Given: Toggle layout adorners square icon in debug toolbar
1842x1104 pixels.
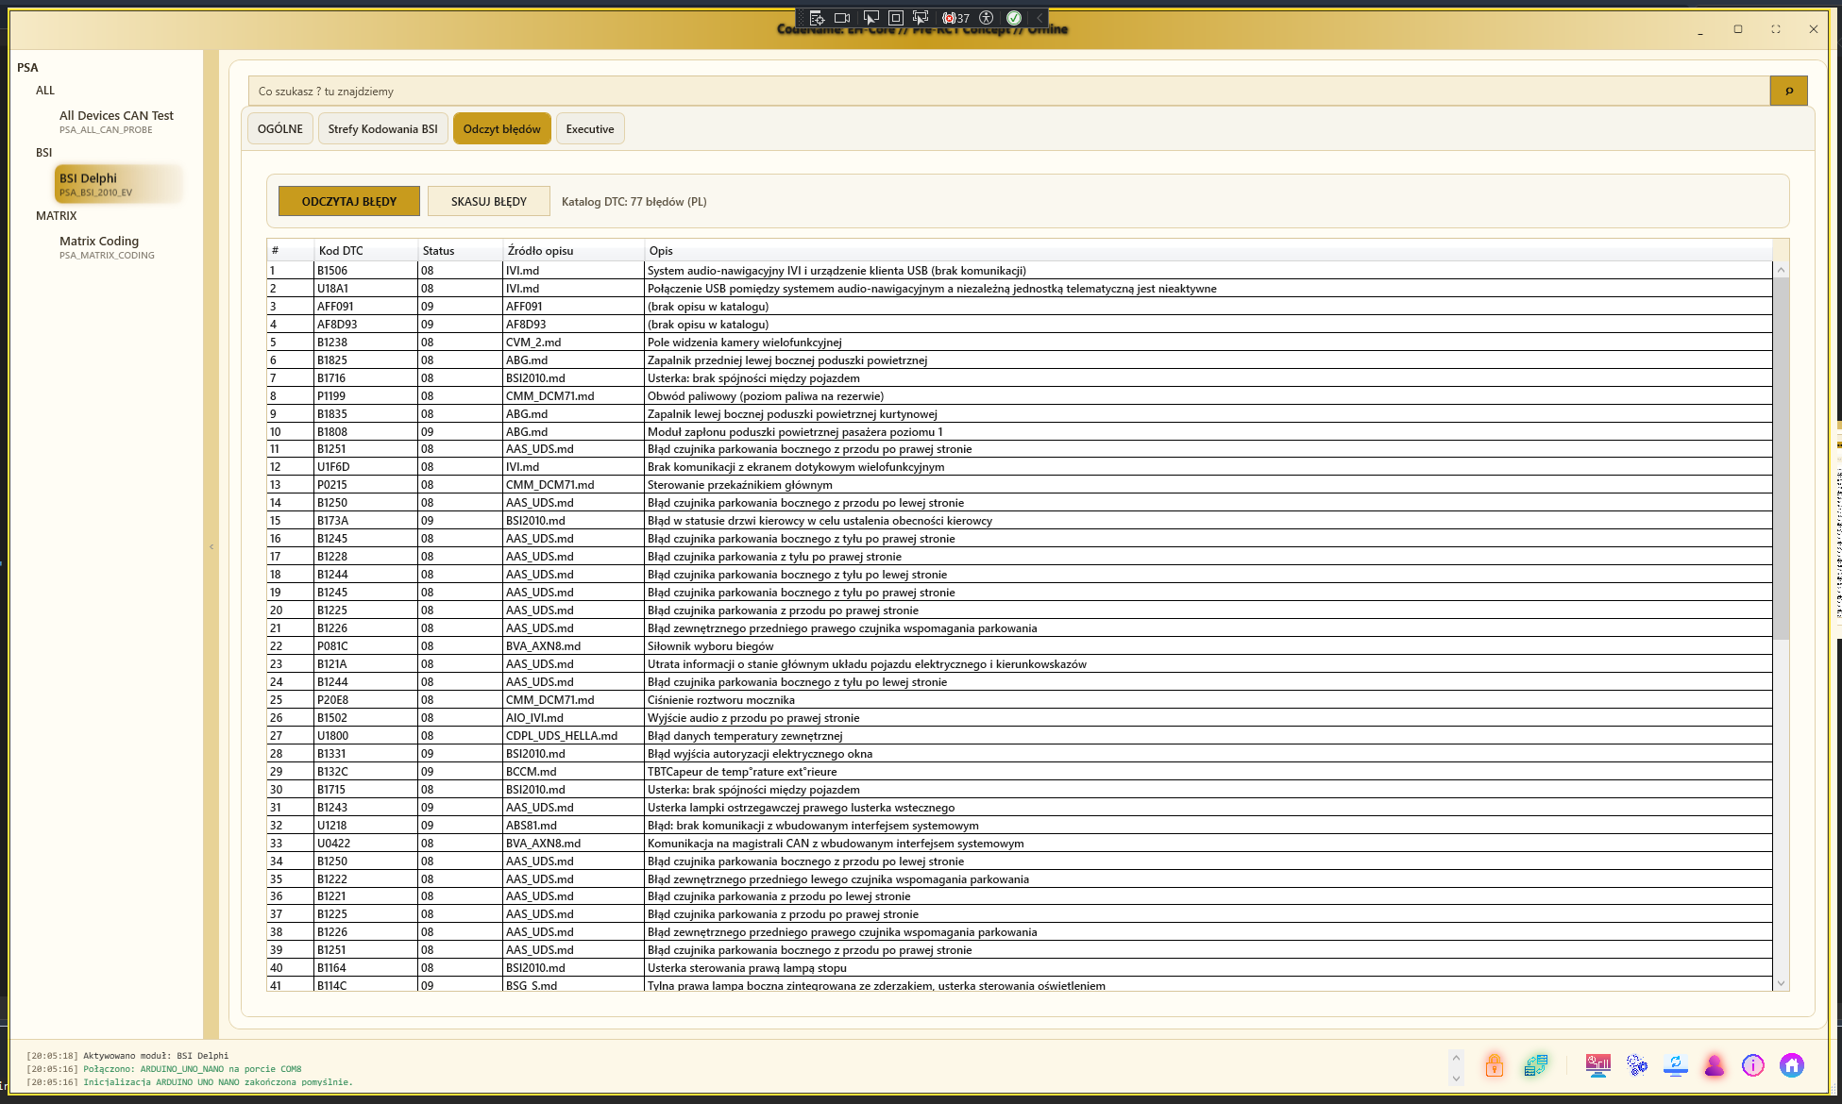Looking at the screenshot, I should [895, 17].
